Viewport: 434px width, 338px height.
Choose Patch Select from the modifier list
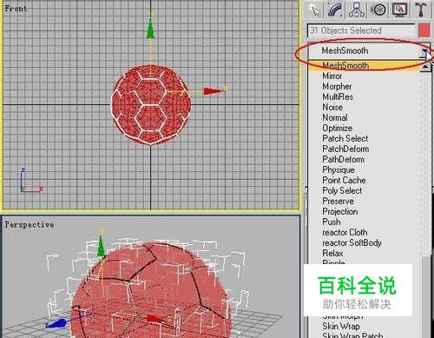click(x=345, y=138)
